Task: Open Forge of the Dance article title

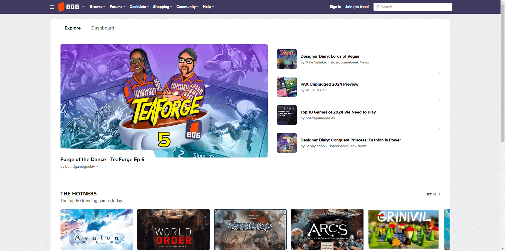Action: pyautogui.click(x=102, y=159)
